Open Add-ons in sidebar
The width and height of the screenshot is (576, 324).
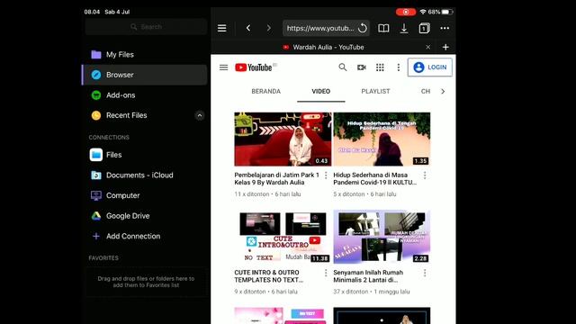144,95
